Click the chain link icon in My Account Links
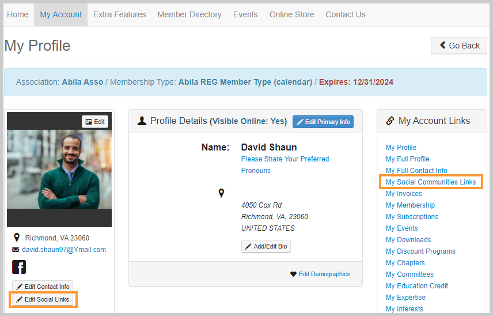The height and width of the screenshot is (316, 493). [390, 121]
